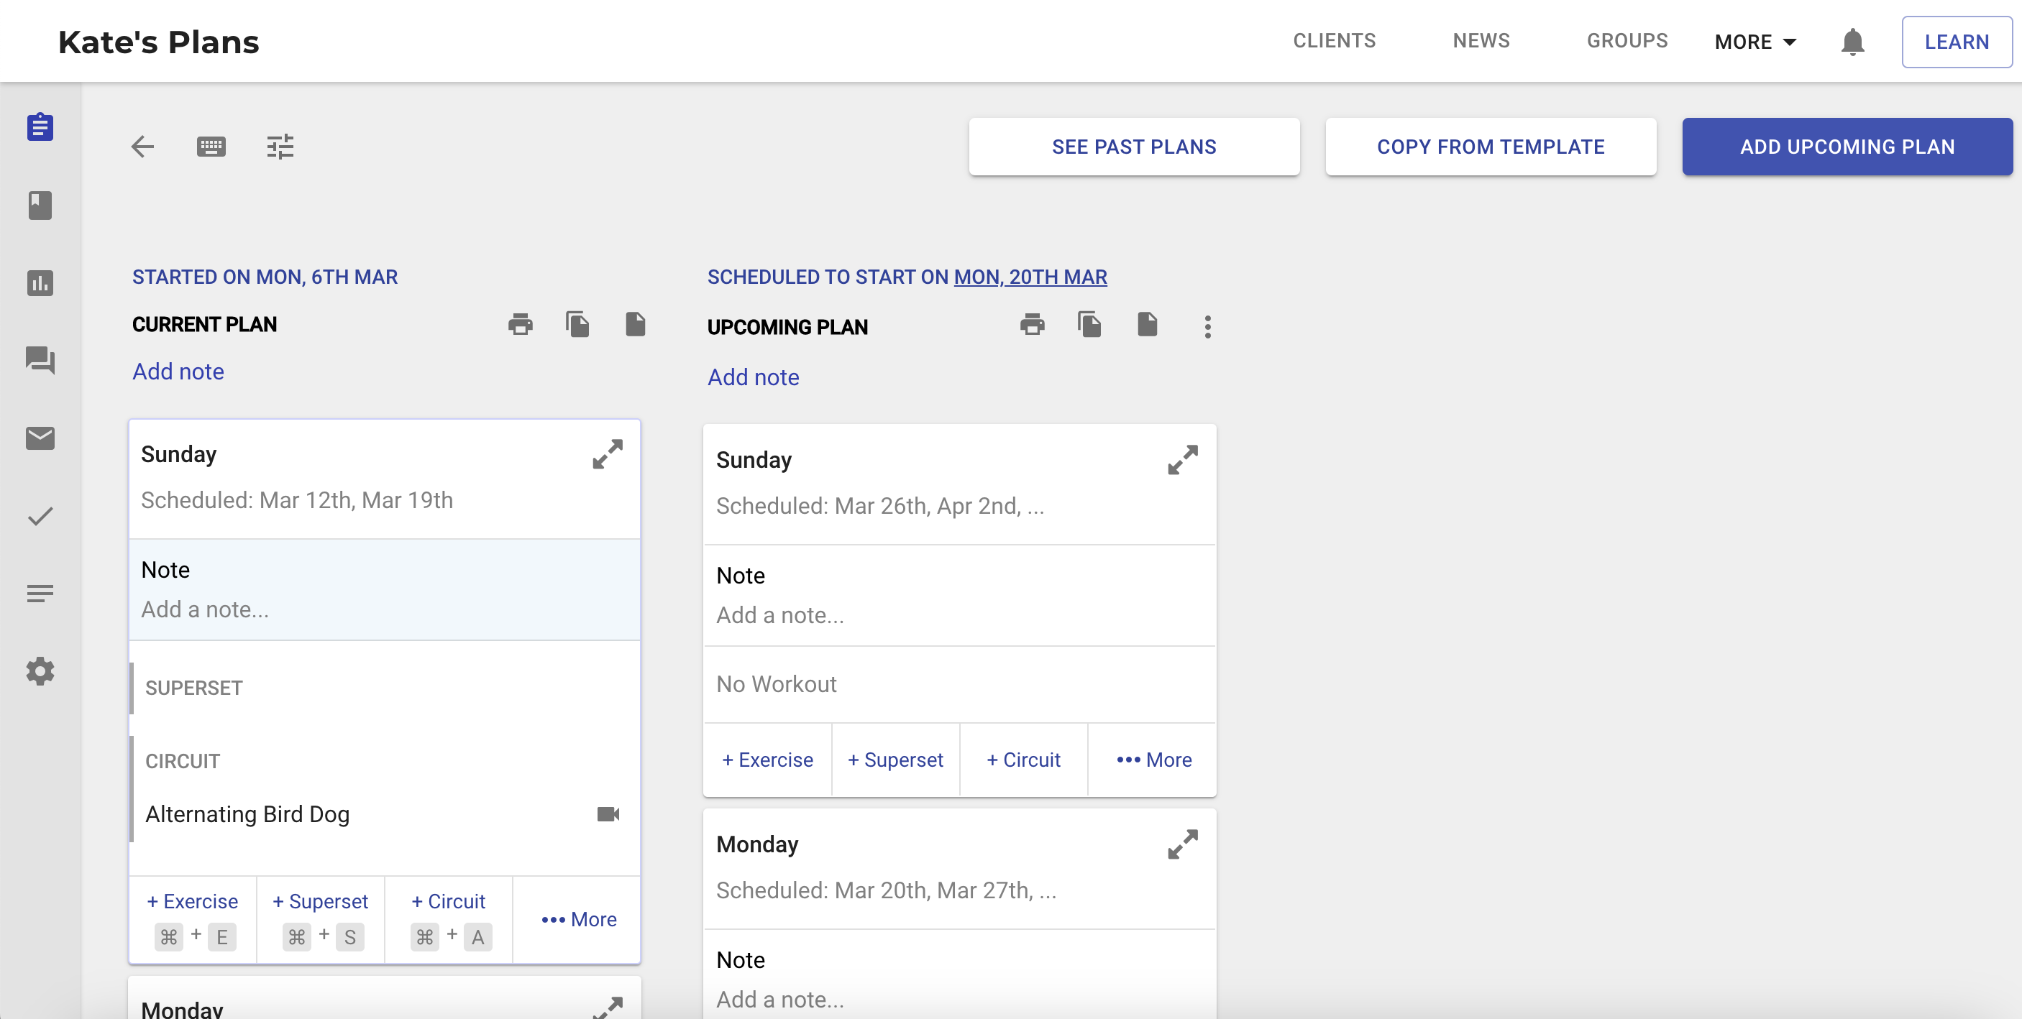Screen dimensions: 2022x1019
Task: Open the plan settings sliders icon
Action: pyautogui.click(x=280, y=147)
